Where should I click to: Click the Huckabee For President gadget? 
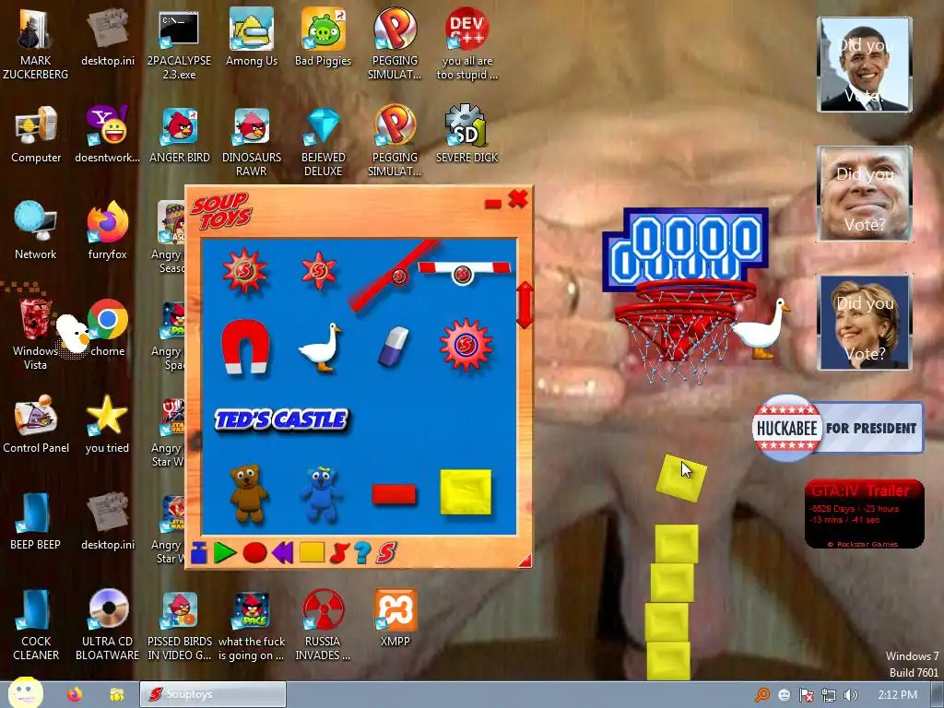pos(837,428)
